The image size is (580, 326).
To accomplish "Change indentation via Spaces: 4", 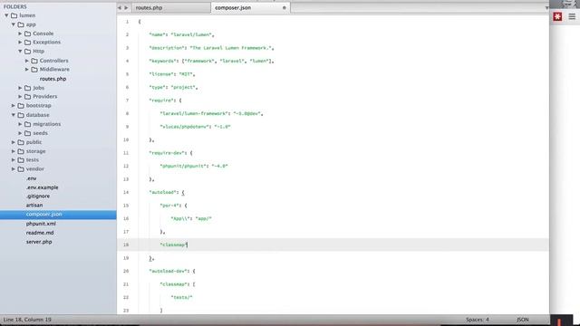I will [x=478, y=320].
